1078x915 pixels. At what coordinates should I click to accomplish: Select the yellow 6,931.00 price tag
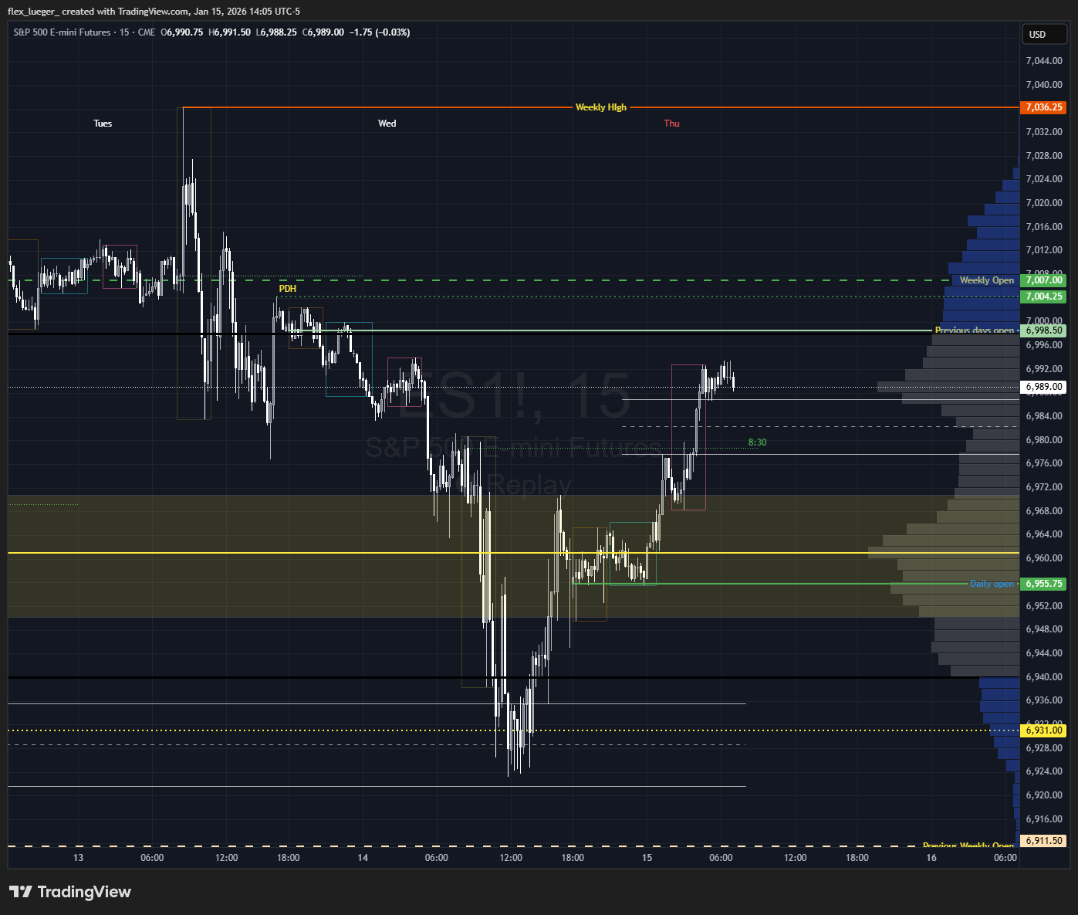click(1043, 730)
